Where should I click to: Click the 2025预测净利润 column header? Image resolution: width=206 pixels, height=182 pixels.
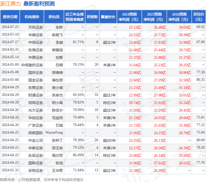[154, 17]
